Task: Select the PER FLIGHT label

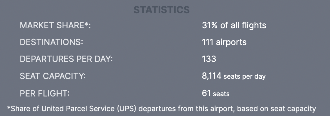Action: click(44, 93)
